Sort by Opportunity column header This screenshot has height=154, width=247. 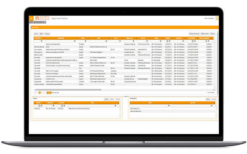[38, 38]
